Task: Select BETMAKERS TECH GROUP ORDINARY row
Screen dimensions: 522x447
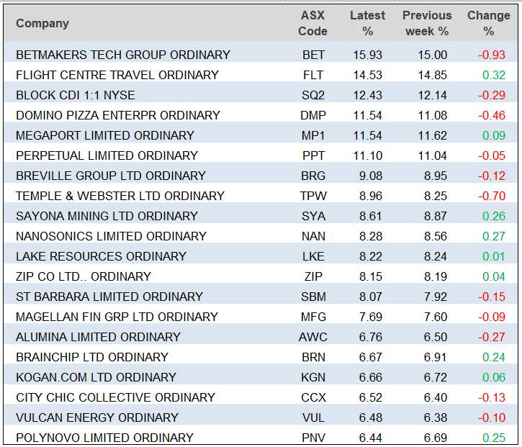Action: tap(123, 55)
